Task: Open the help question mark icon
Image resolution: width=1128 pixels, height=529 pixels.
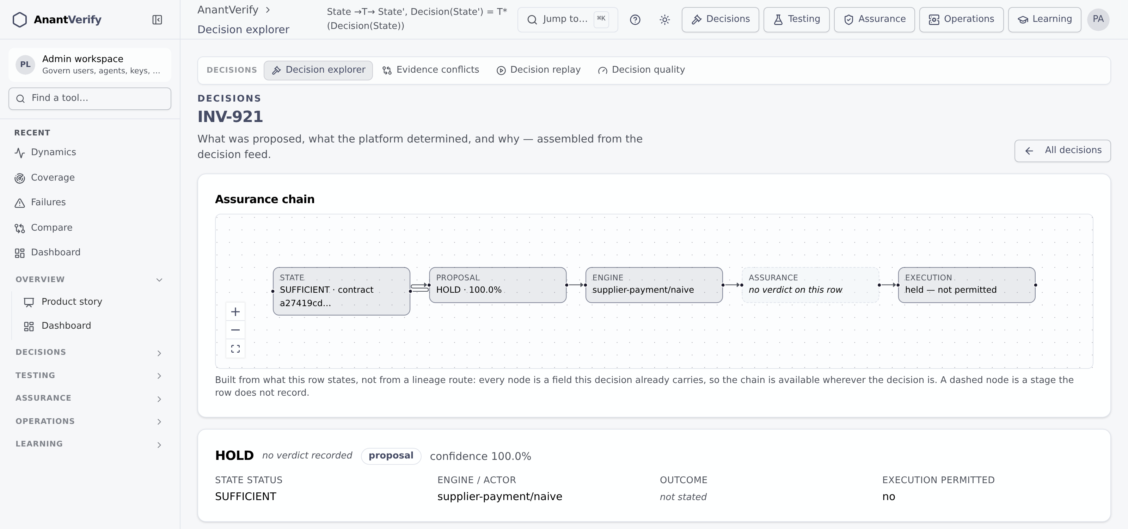Action: pyautogui.click(x=635, y=20)
